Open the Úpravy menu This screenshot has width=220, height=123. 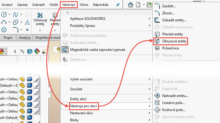click(x=23, y=5)
